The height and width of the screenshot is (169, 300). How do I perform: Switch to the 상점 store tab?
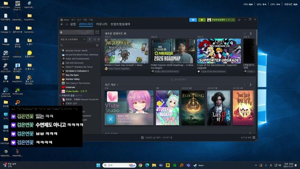pos(73,24)
